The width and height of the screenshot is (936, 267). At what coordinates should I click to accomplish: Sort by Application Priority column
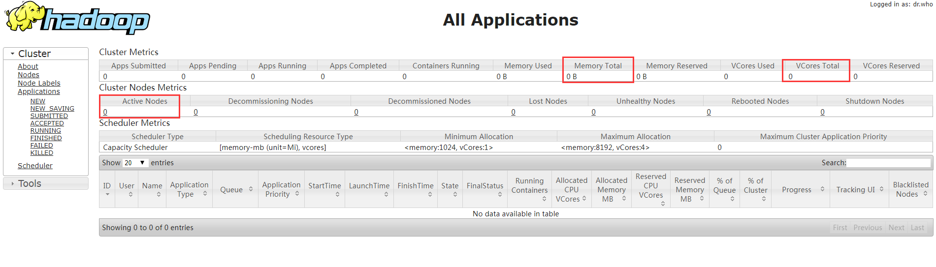[281, 189]
